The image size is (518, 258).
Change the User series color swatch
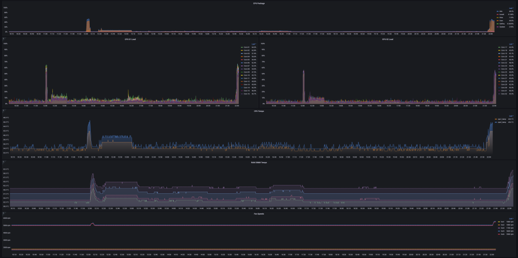click(x=497, y=21)
